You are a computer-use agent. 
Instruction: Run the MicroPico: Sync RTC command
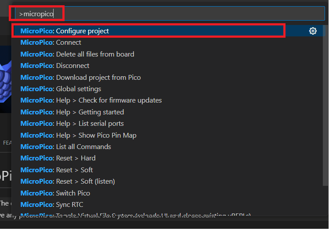click(x=51, y=205)
